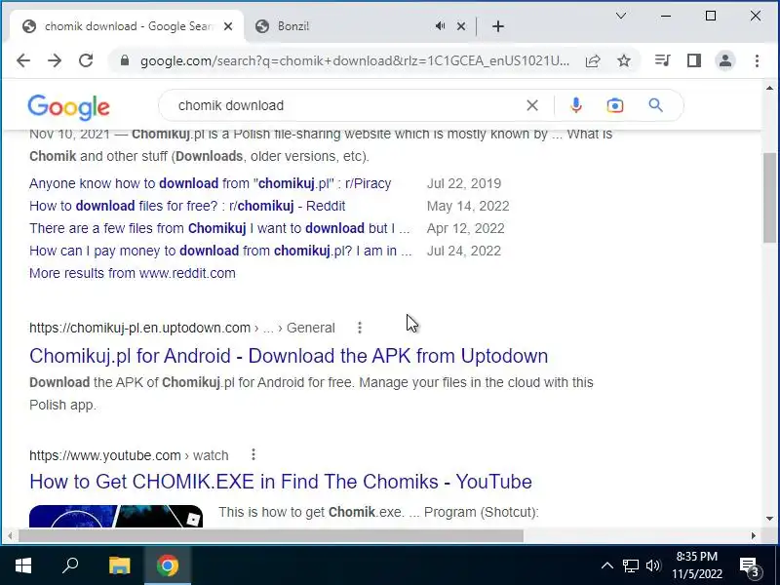Share this page from address bar

pyautogui.click(x=593, y=60)
